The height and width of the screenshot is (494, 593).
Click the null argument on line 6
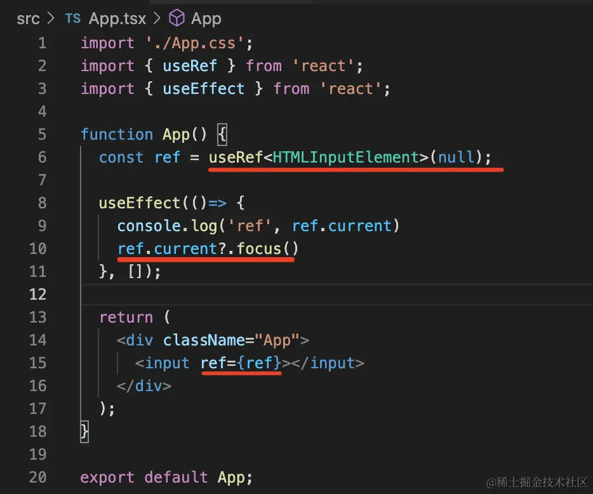(x=456, y=157)
